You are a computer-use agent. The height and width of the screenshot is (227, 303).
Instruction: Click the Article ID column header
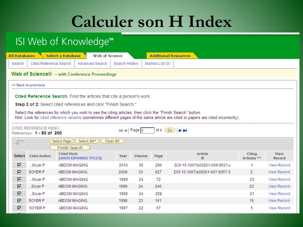(x=202, y=156)
